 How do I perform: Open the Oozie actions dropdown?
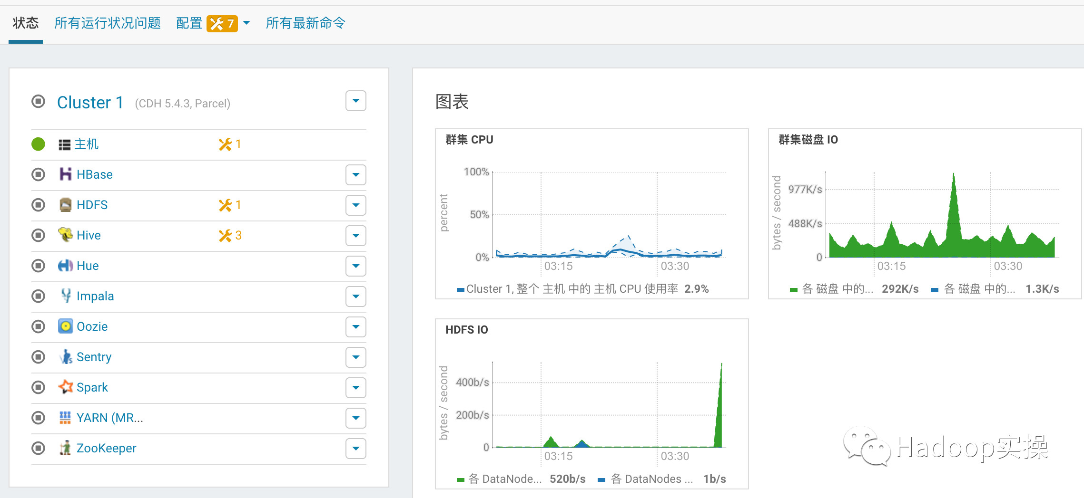tap(356, 327)
